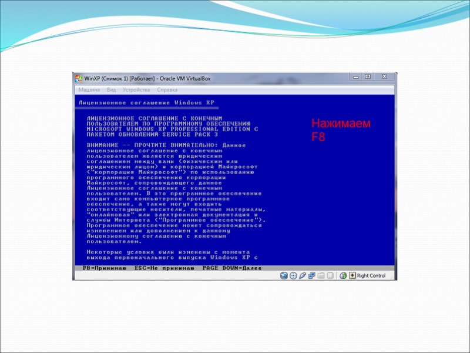Viewport: 470px width, 353px height.
Task: Click the F8=Принимаю hint text
Action: coord(105,268)
